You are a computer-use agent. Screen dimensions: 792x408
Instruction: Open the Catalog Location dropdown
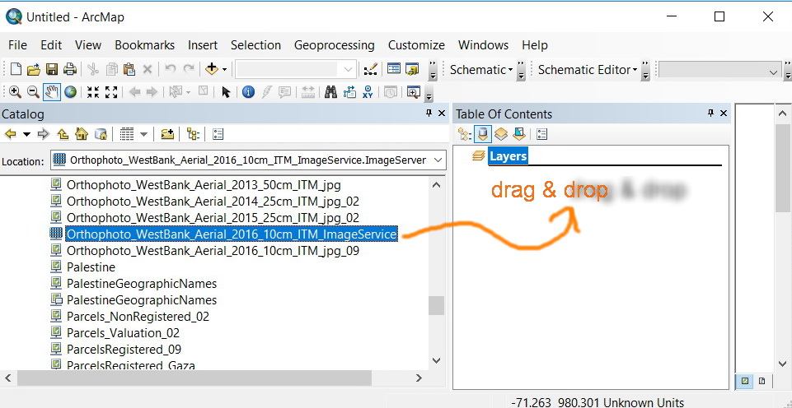pyautogui.click(x=438, y=160)
